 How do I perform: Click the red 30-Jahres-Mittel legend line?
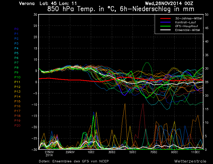click(x=165, y=18)
